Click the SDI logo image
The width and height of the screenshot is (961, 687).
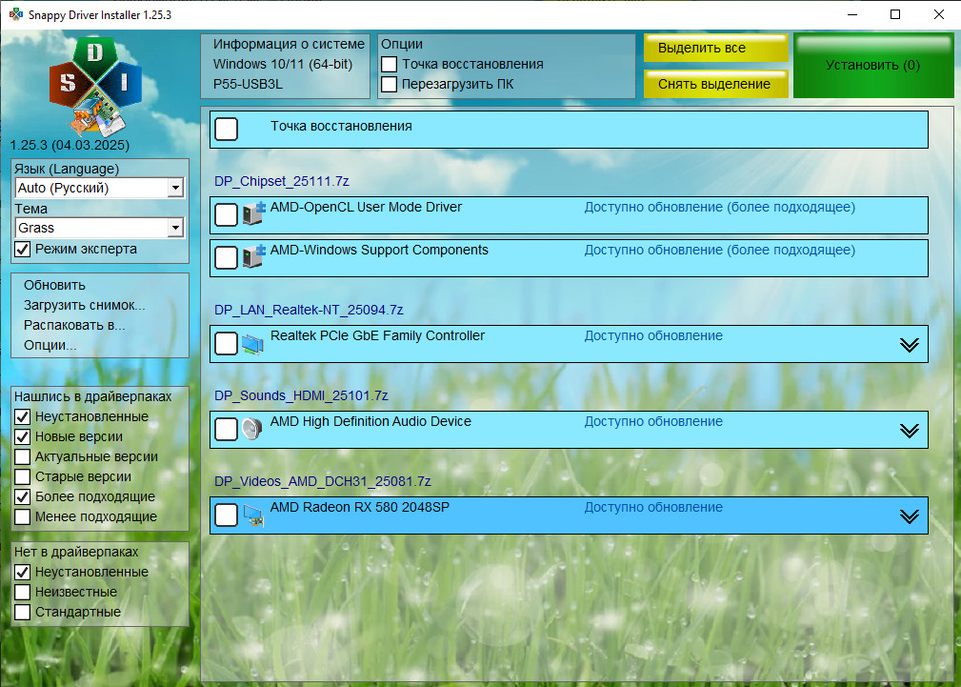[95, 86]
